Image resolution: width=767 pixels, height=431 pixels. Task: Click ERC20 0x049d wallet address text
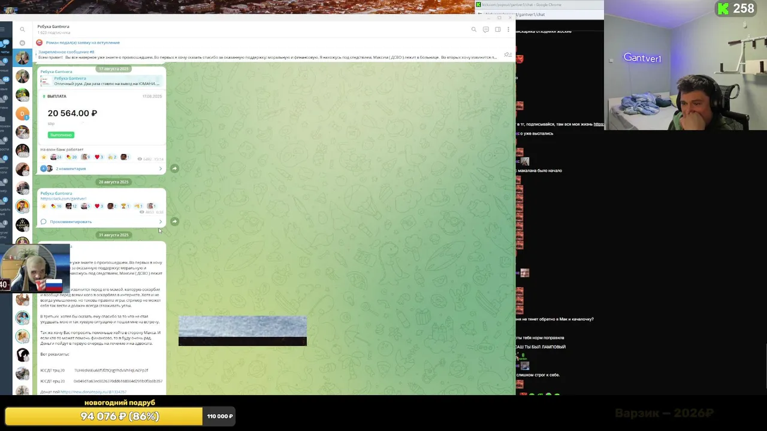(118, 381)
